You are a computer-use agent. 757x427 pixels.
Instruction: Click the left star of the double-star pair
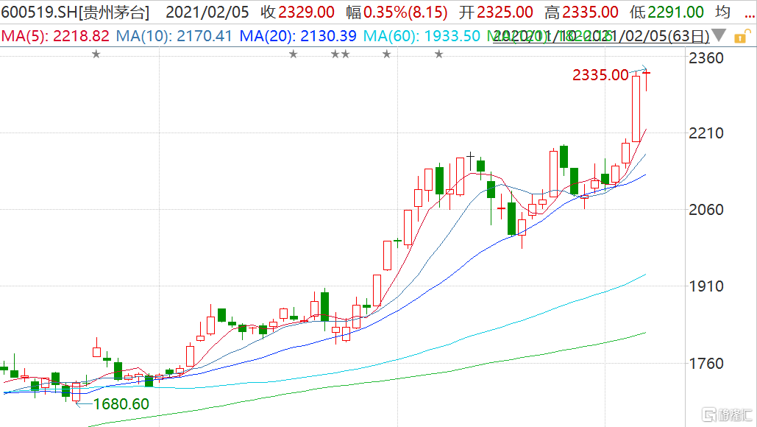[x=335, y=54]
